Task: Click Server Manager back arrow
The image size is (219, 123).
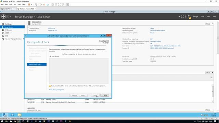Action: 3,17
